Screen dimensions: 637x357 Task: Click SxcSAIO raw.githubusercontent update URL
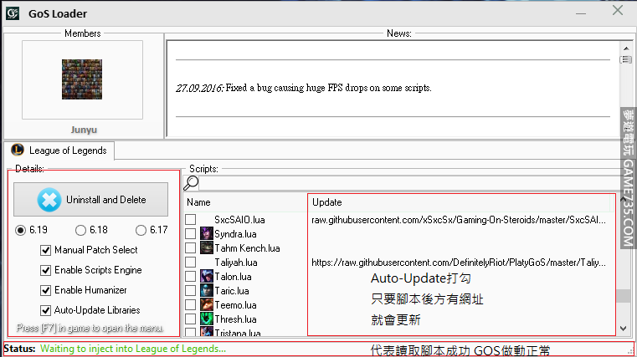[x=459, y=220]
